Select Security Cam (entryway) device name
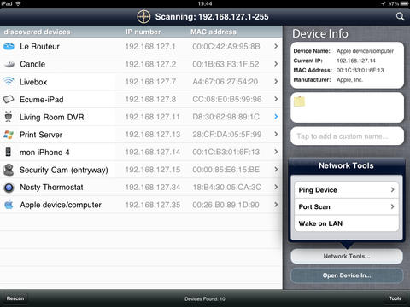The width and height of the screenshot is (410, 307). 64,170
